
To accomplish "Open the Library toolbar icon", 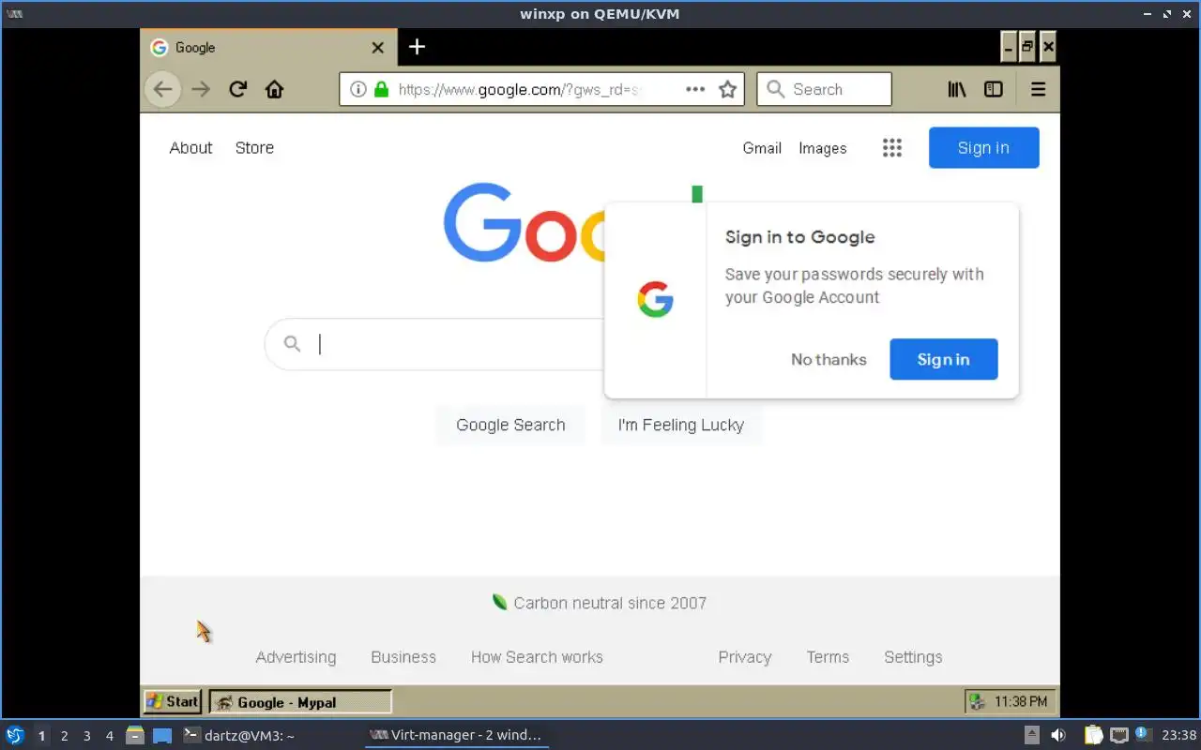I will [956, 89].
